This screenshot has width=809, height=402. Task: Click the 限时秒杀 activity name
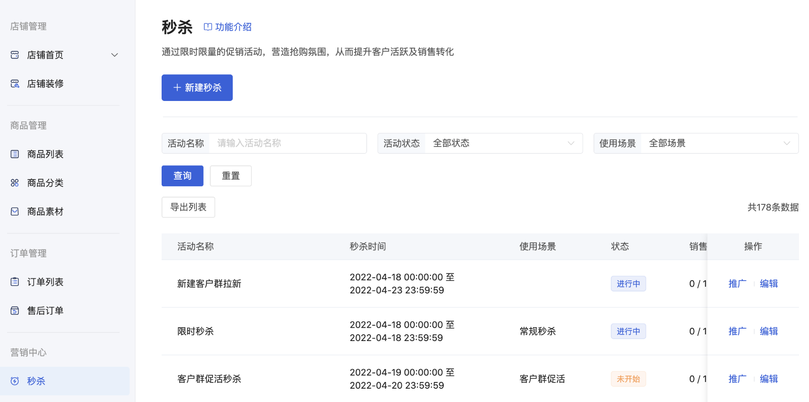point(195,332)
